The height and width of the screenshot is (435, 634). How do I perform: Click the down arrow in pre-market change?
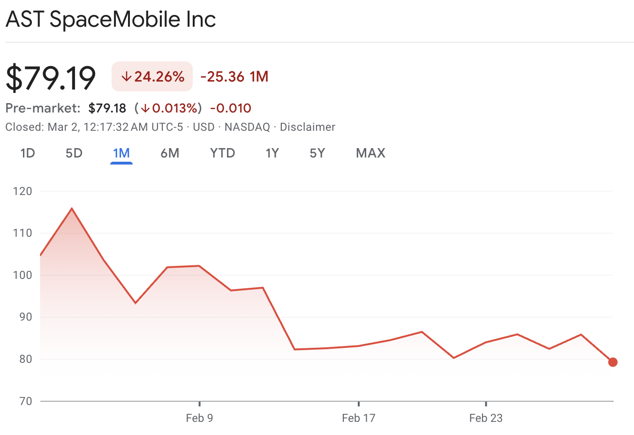[x=145, y=108]
